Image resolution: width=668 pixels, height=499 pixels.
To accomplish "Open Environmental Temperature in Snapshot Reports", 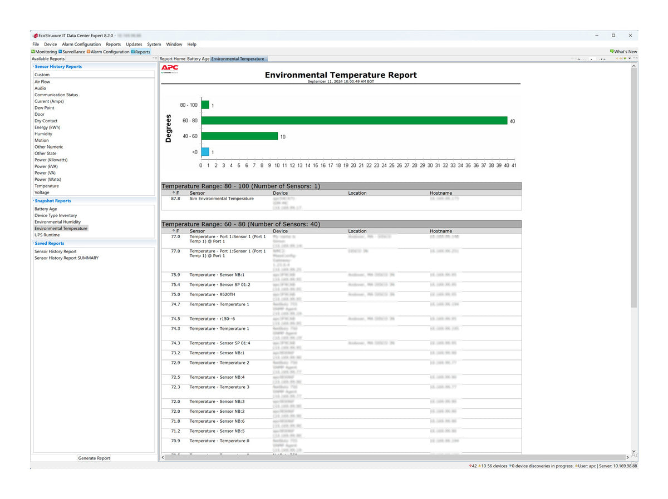I will [61, 229].
